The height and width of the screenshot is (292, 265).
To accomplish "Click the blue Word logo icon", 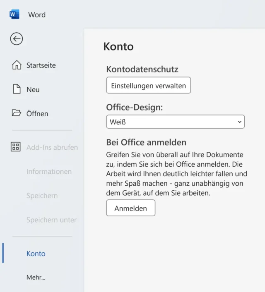I will (14, 14).
